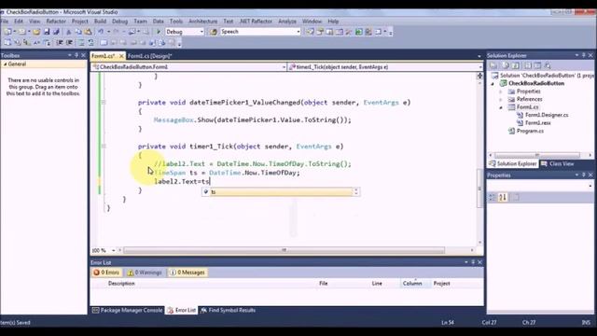Click Solution Explorer horizontal scrollbar

pos(537,155)
